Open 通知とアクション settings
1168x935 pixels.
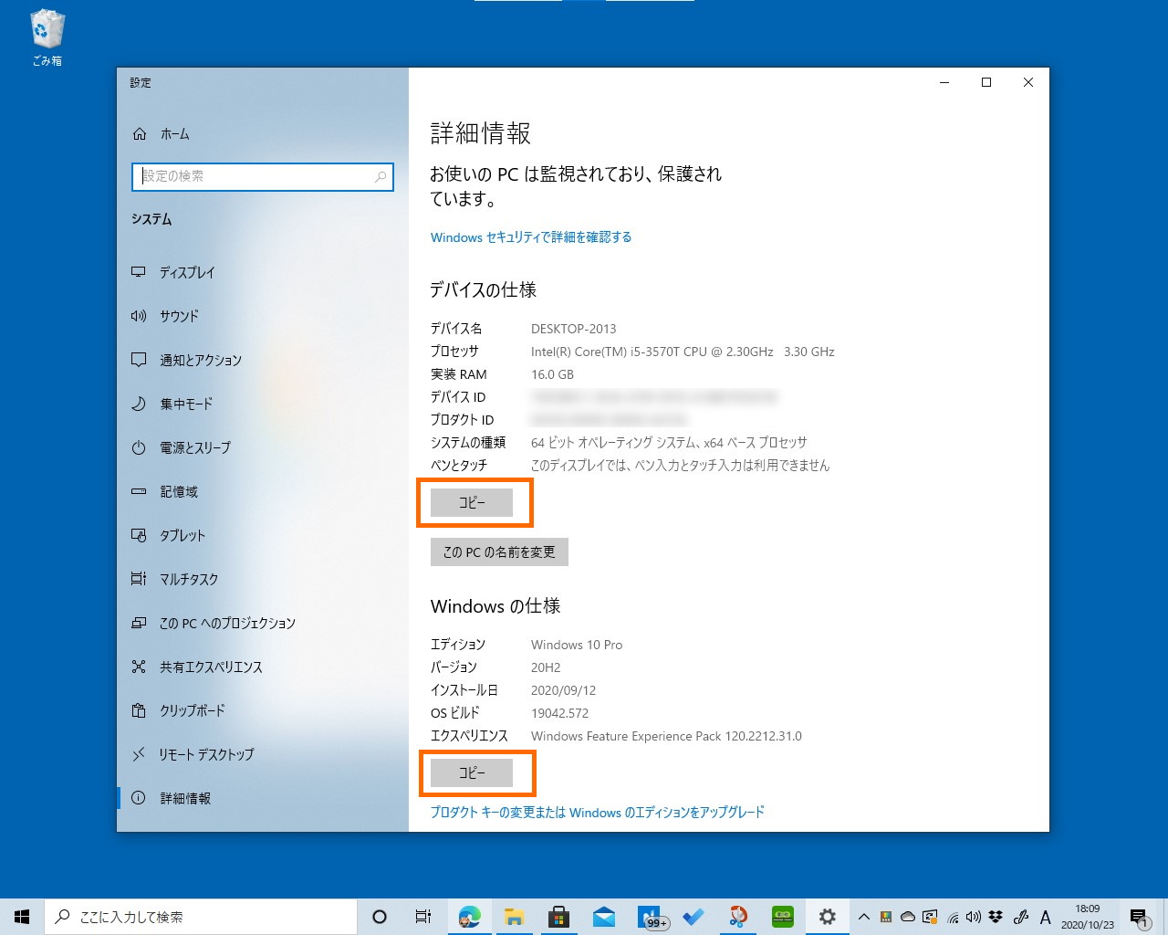200,360
